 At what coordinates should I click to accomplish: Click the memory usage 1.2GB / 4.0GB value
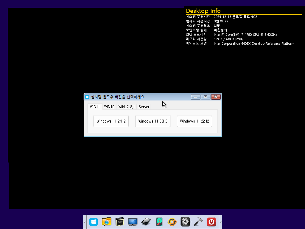228,39
